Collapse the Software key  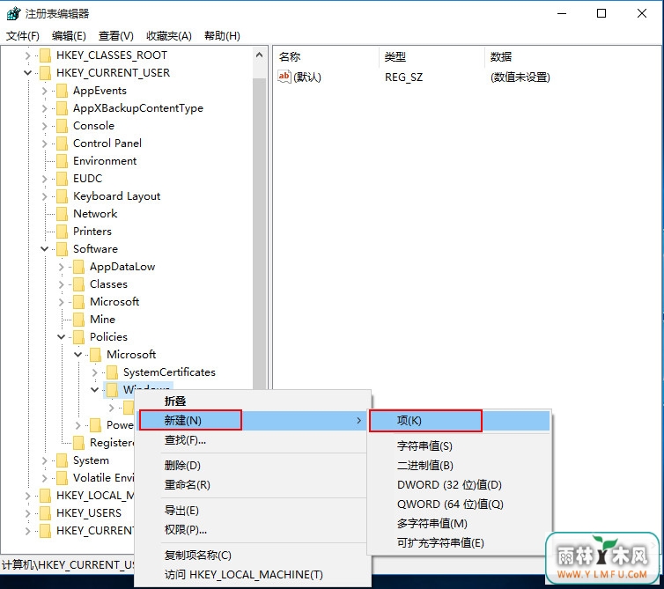(44, 249)
